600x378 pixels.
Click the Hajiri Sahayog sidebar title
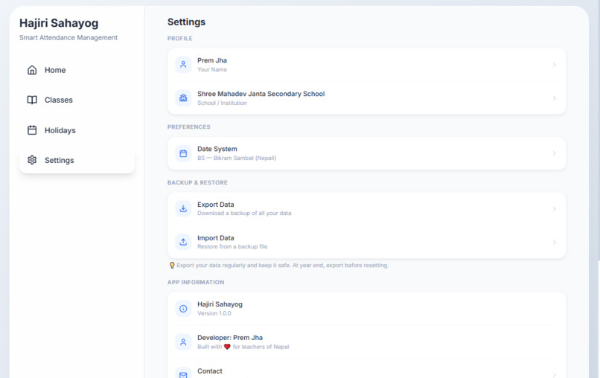pos(59,23)
